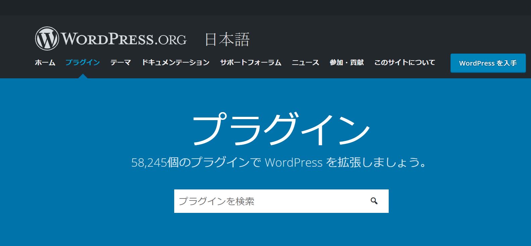Open the ニュース menu item
The height and width of the screenshot is (246, 531).
(305, 63)
